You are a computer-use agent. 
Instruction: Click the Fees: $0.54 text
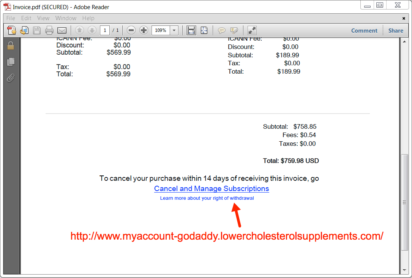(x=299, y=135)
